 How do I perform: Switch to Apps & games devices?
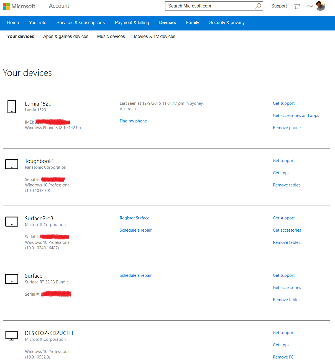(x=66, y=37)
